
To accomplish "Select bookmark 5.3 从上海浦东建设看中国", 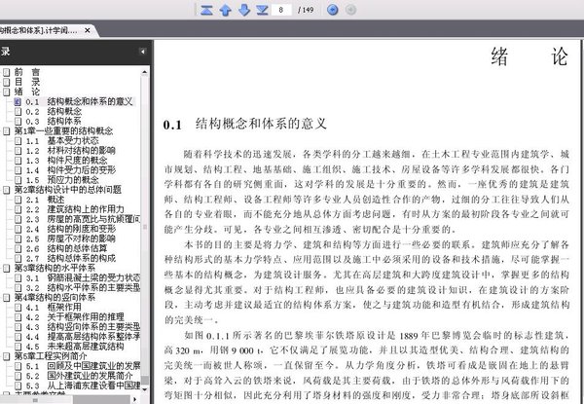I will [x=83, y=385].
